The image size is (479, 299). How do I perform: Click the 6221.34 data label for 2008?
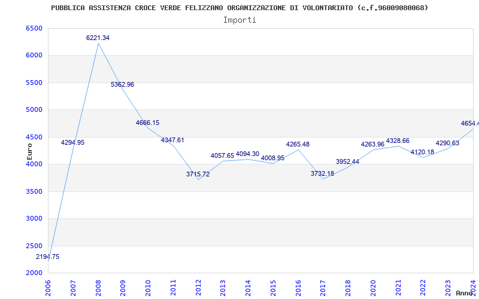[98, 38]
